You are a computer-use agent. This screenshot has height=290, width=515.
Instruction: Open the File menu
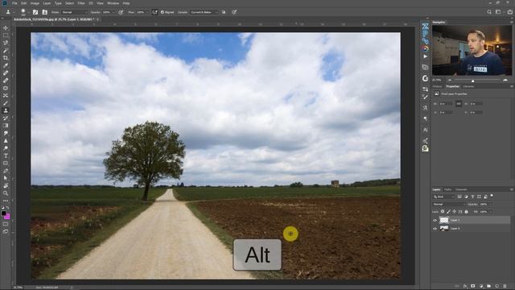coord(14,3)
